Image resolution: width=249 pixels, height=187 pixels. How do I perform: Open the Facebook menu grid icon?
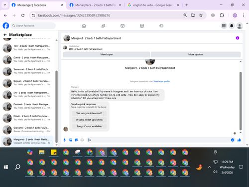point(224,26)
